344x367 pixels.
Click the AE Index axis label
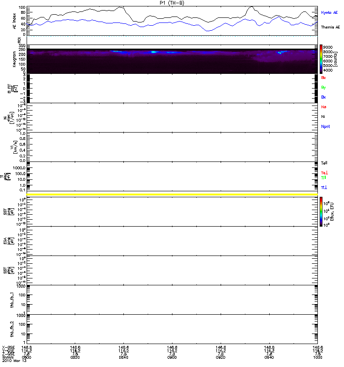15,21
